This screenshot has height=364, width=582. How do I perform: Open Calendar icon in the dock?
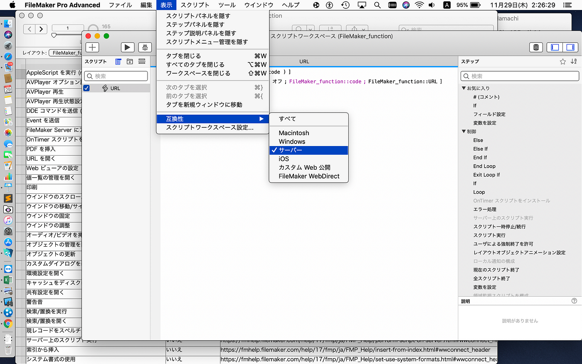8,89
